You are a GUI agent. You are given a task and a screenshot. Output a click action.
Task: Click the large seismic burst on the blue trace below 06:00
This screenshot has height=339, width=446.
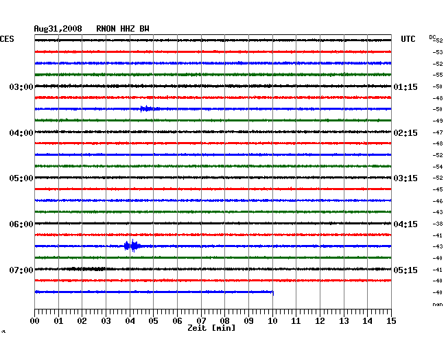click(x=132, y=246)
